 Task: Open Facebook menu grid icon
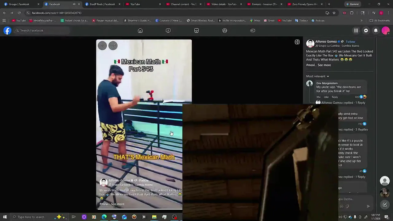click(356, 30)
